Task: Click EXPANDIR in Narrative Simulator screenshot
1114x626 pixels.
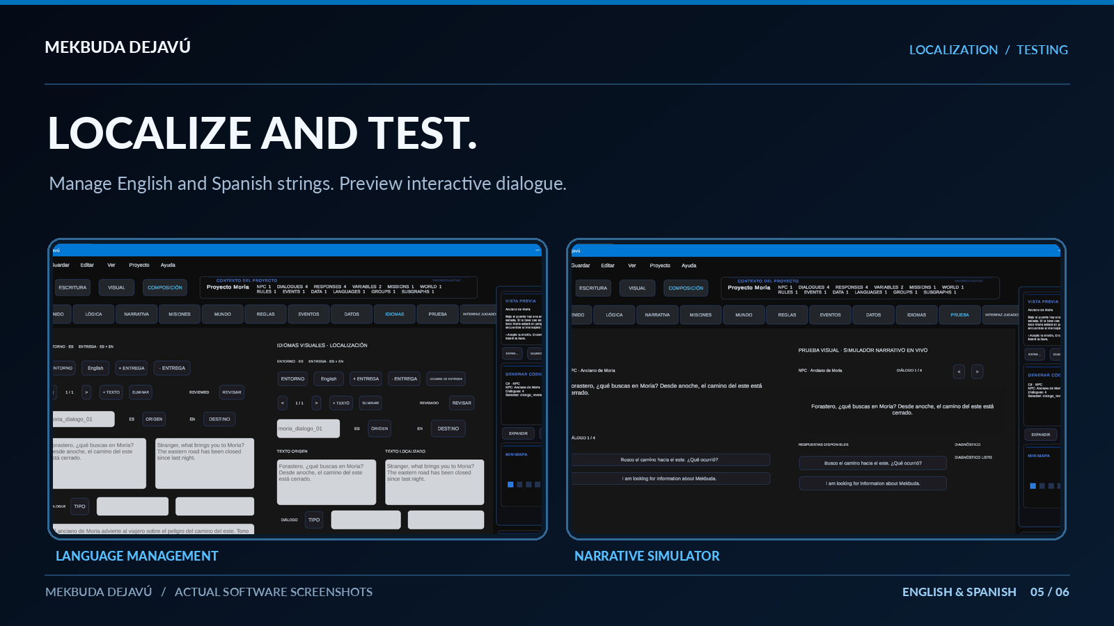Action: point(1041,435)
